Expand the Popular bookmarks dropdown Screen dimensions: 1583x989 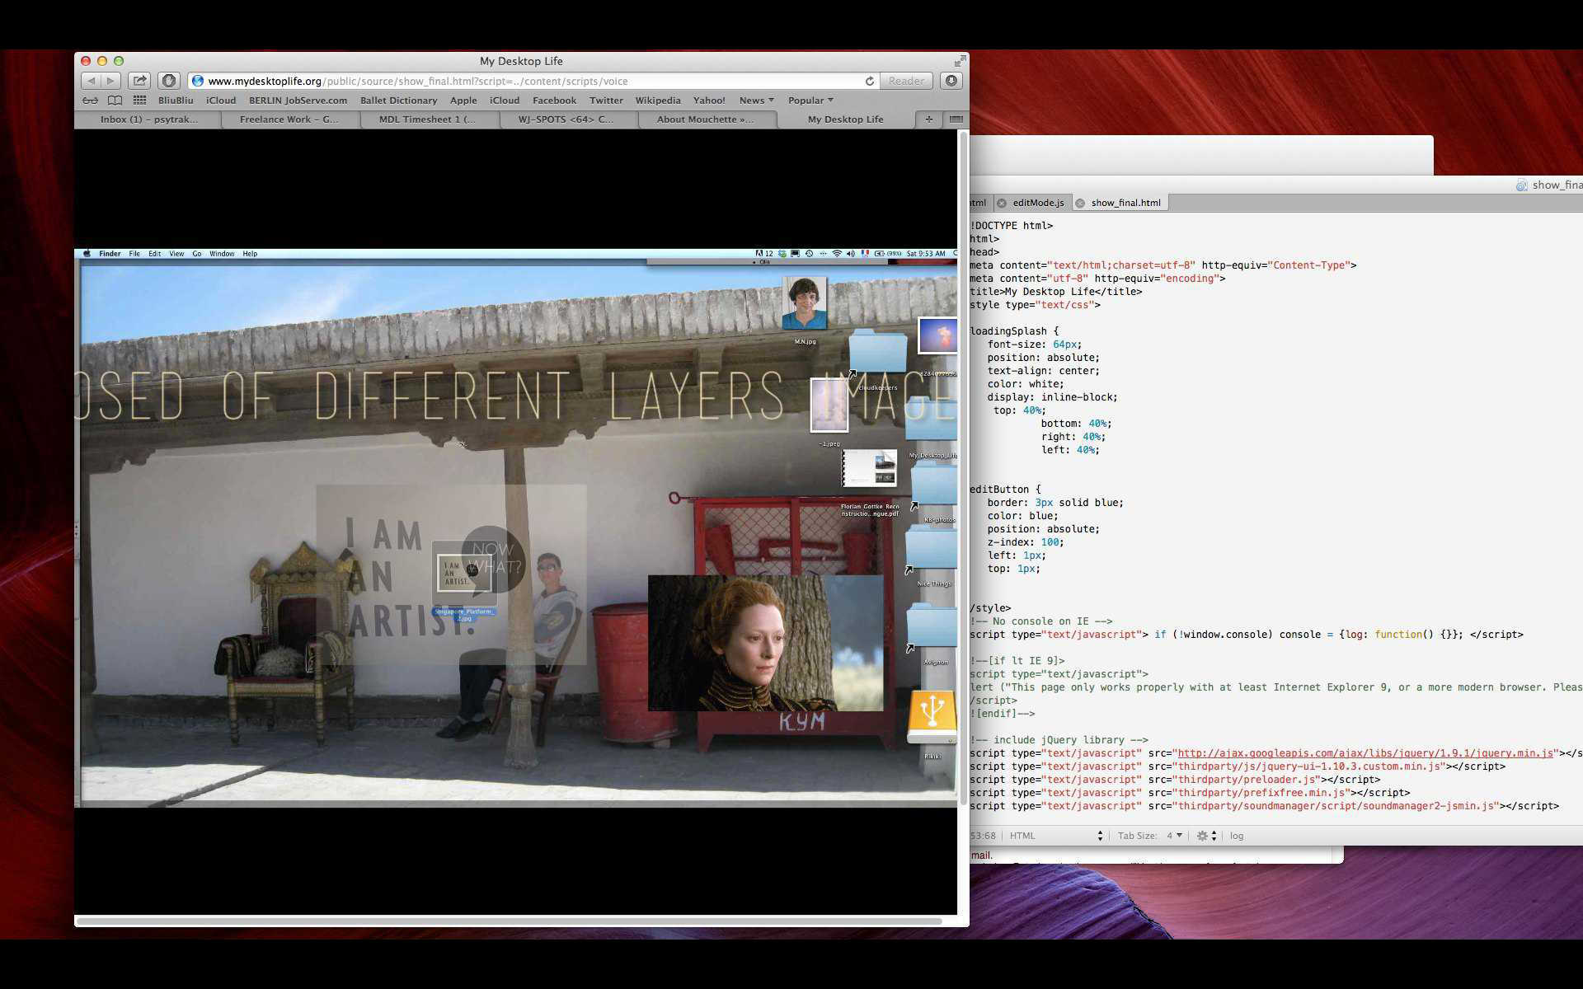coord(810,101)
